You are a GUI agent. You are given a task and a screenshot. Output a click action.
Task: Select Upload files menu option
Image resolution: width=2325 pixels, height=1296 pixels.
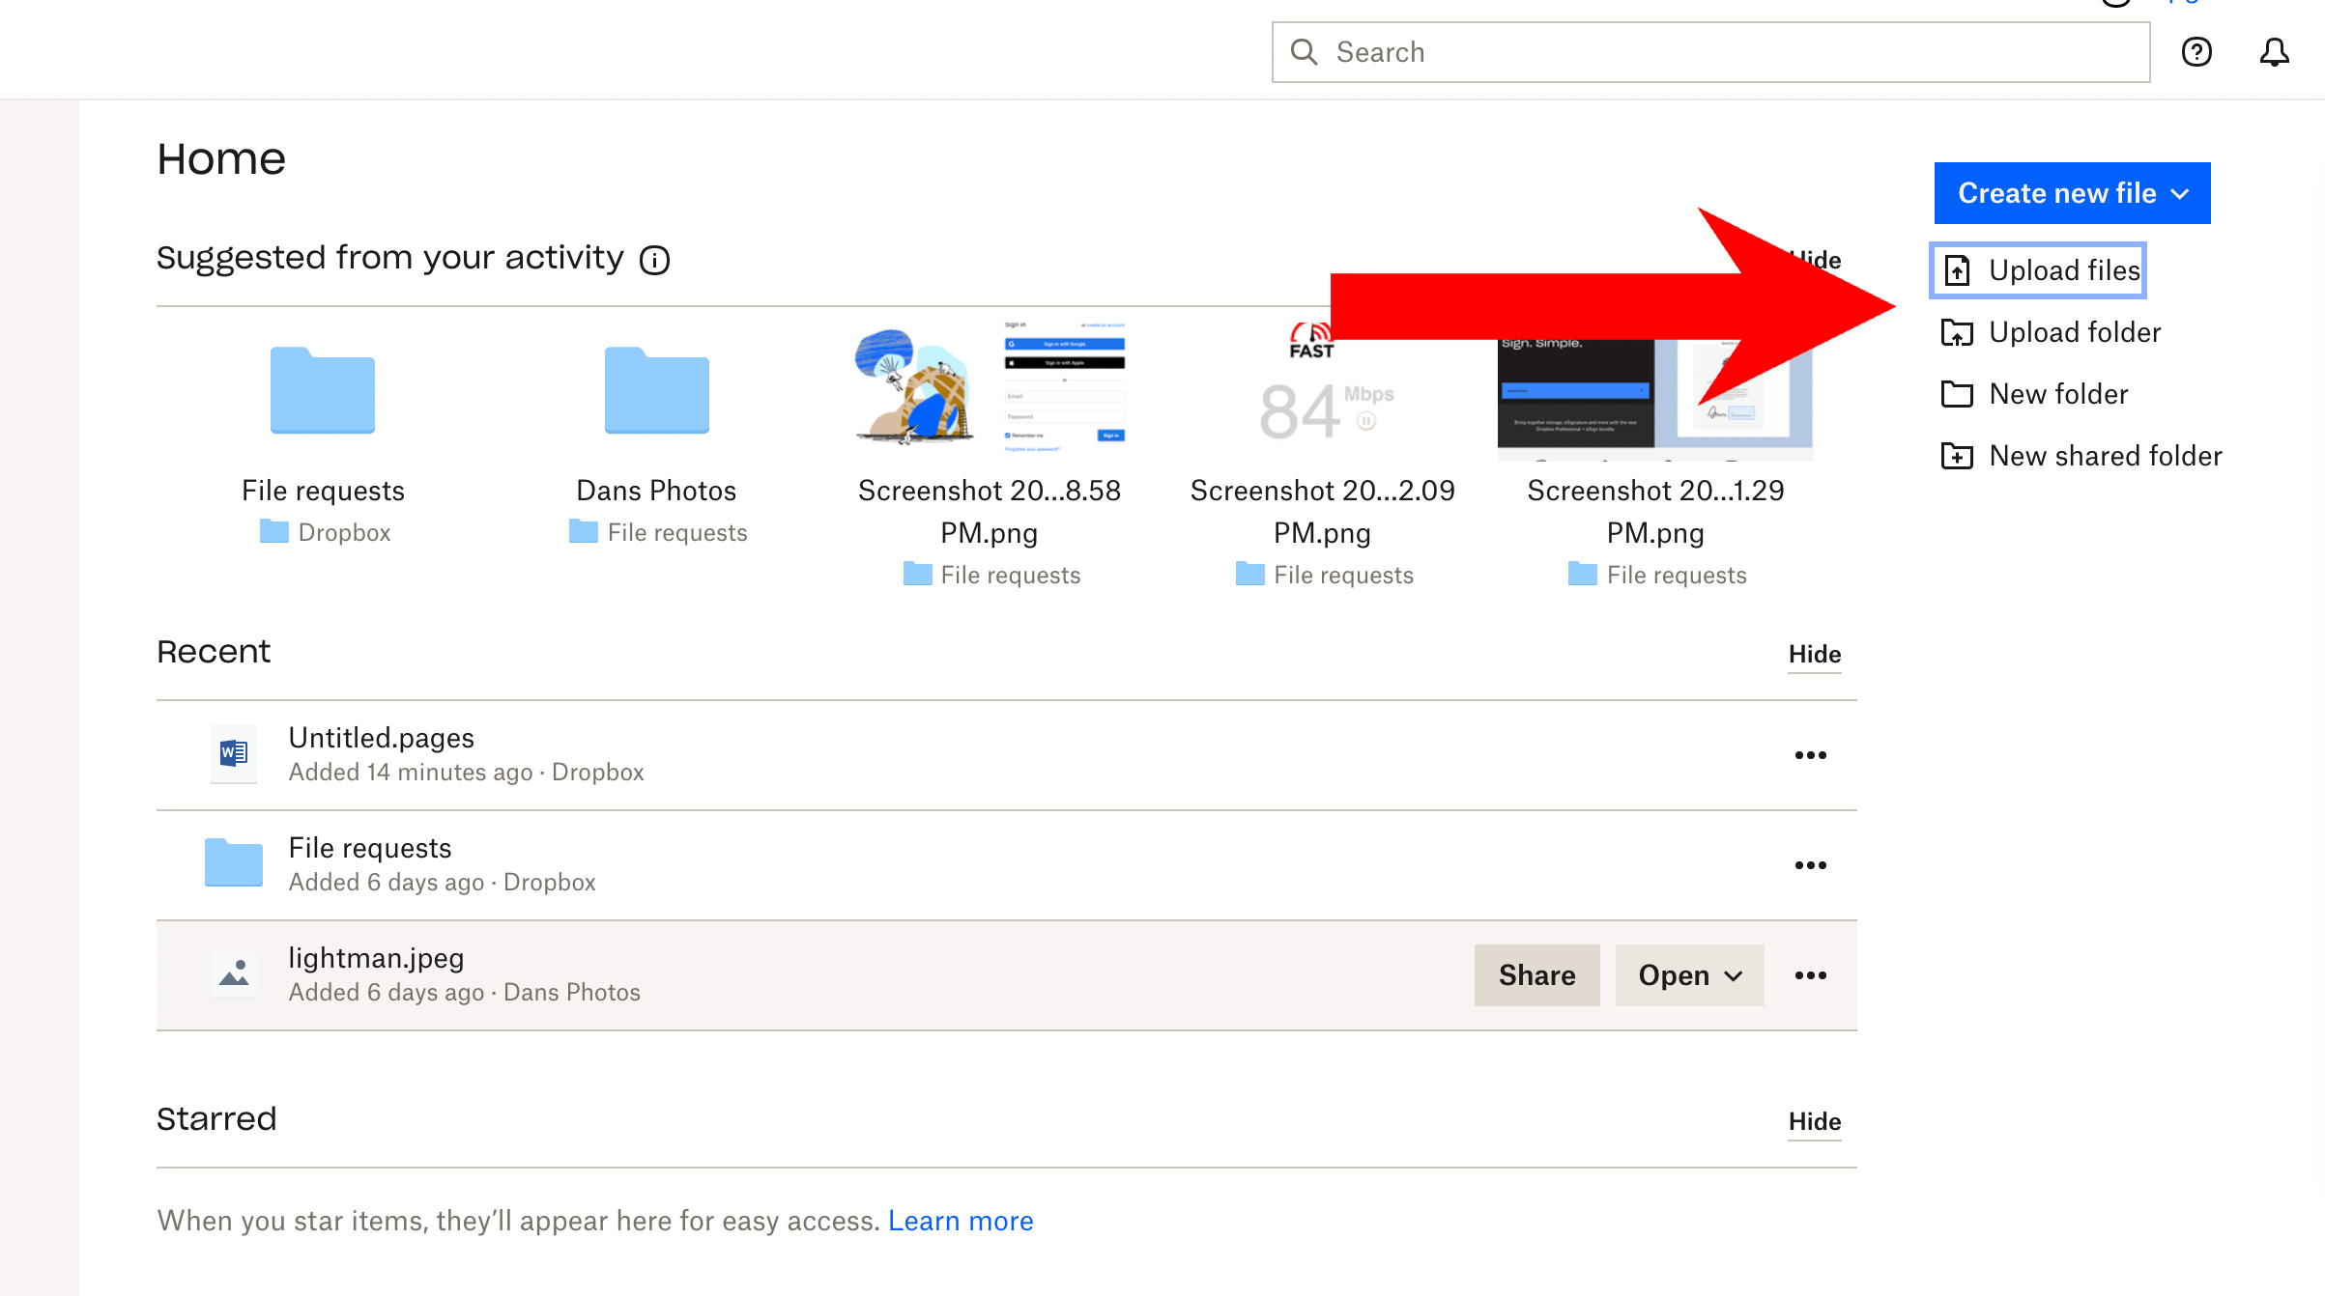click(x=2039, y=270)
